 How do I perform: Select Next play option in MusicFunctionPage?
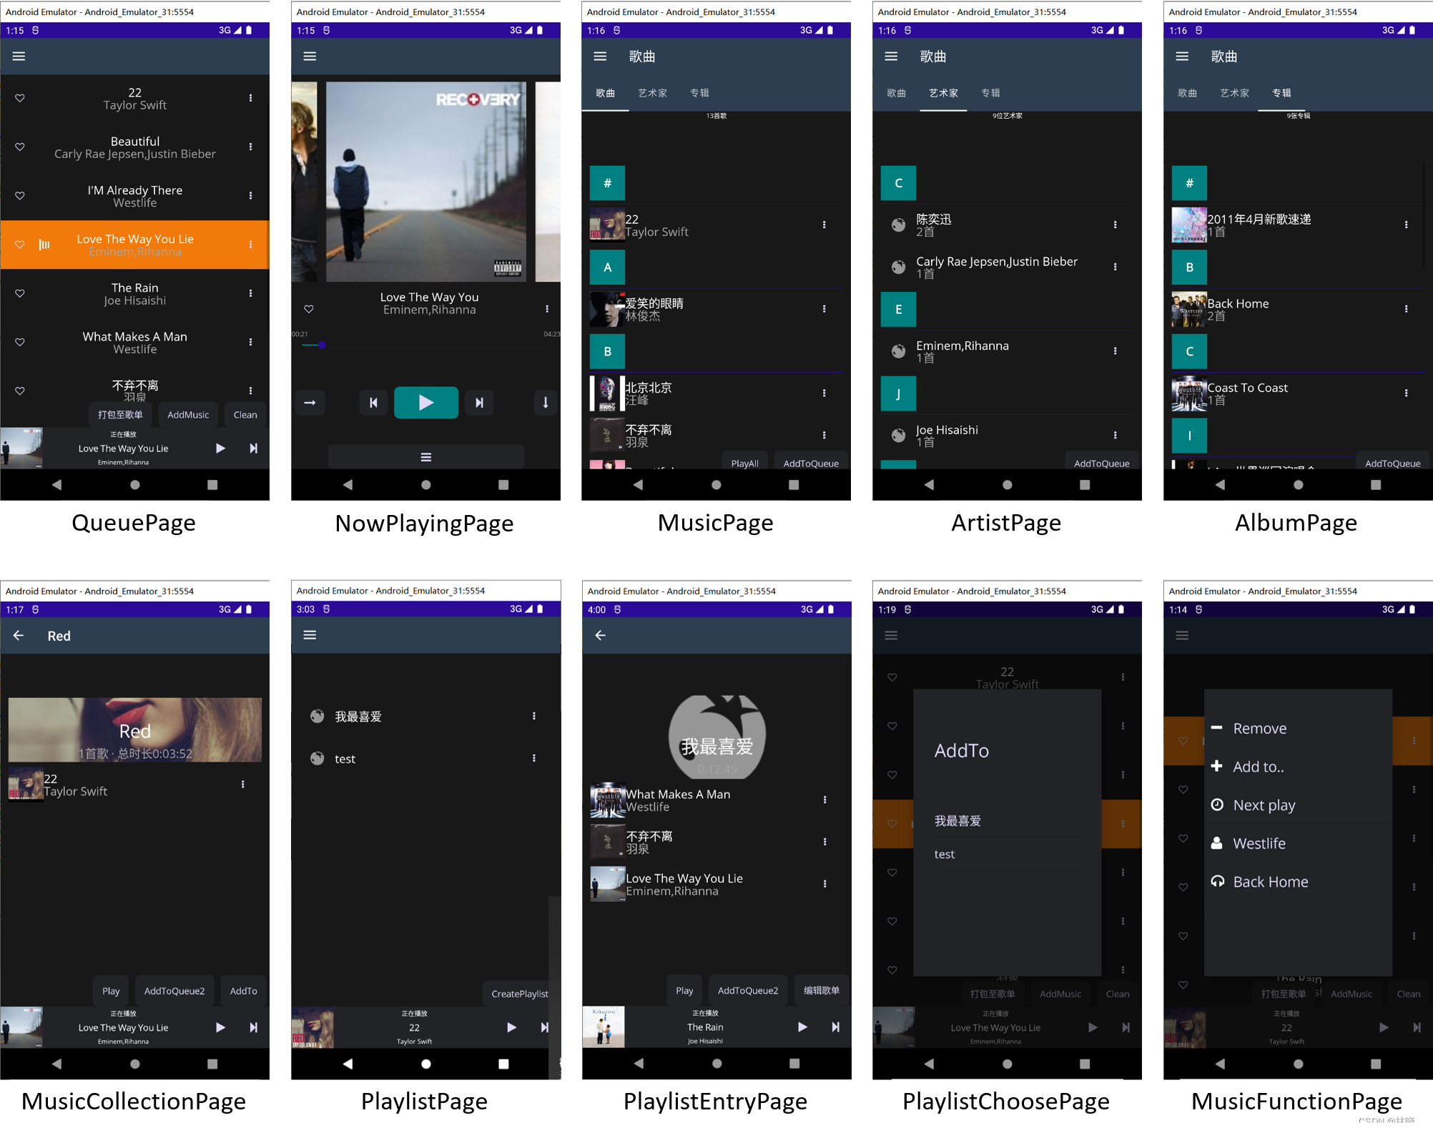click(1266, 804)
